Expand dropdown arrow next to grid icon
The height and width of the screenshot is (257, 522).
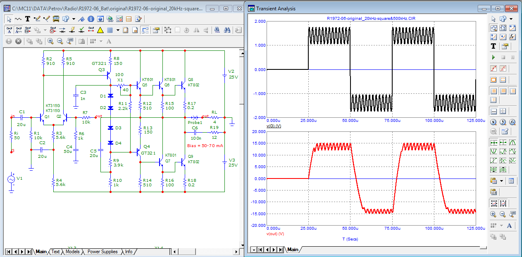click(118, 30)
